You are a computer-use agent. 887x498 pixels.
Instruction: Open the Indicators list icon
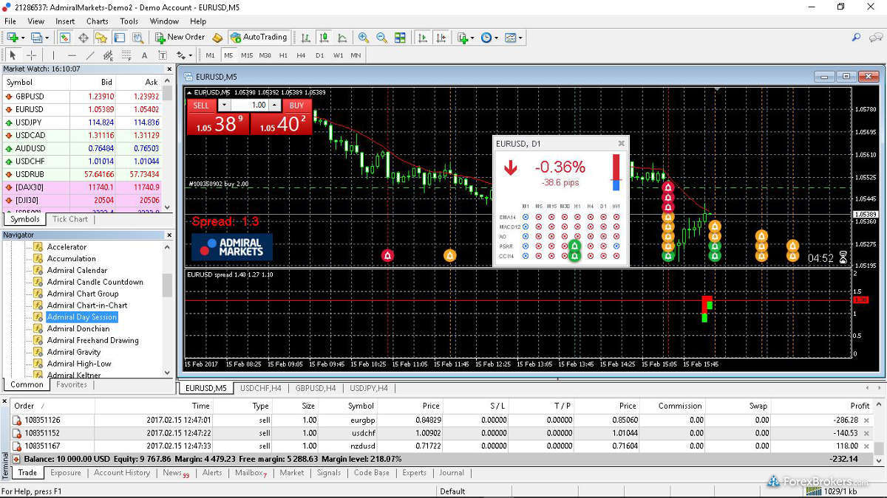(463, 37)
